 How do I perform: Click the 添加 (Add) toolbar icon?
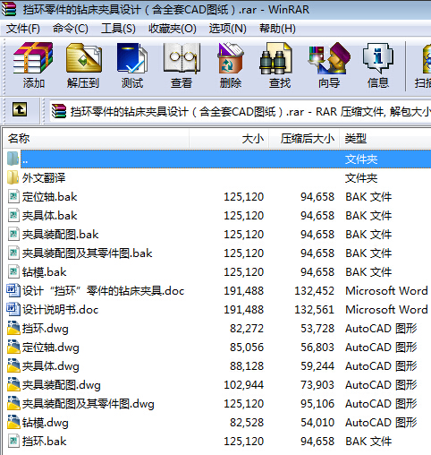coord(33,58)
